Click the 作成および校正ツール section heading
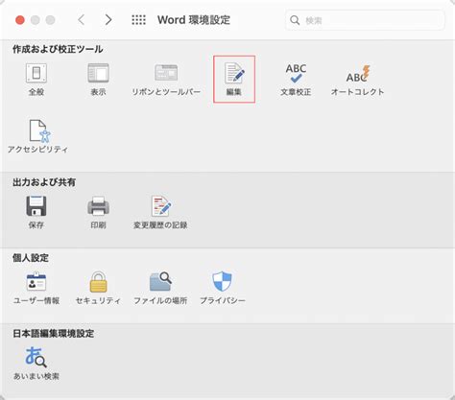The height and width of the screenshot is (400, 455). (58, 49)
